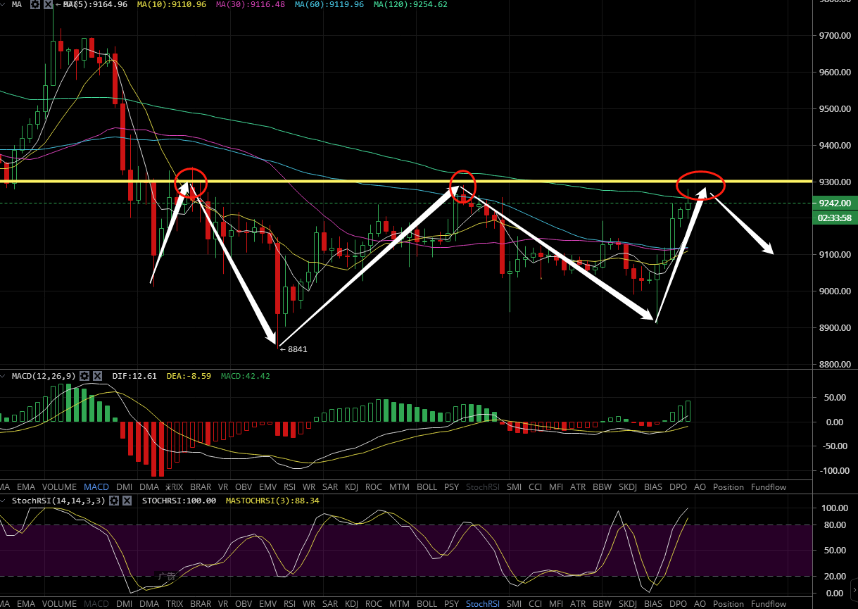The height and width of the screenshot is (609, 858).
Task: Open MA indicator settings gear
Action: point(34,4)
